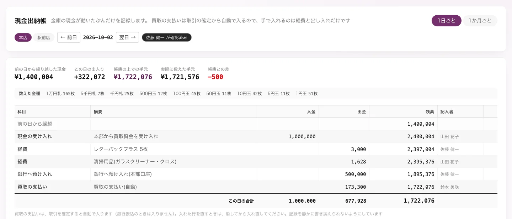Click the 5千円札 7枚 count

92,94
